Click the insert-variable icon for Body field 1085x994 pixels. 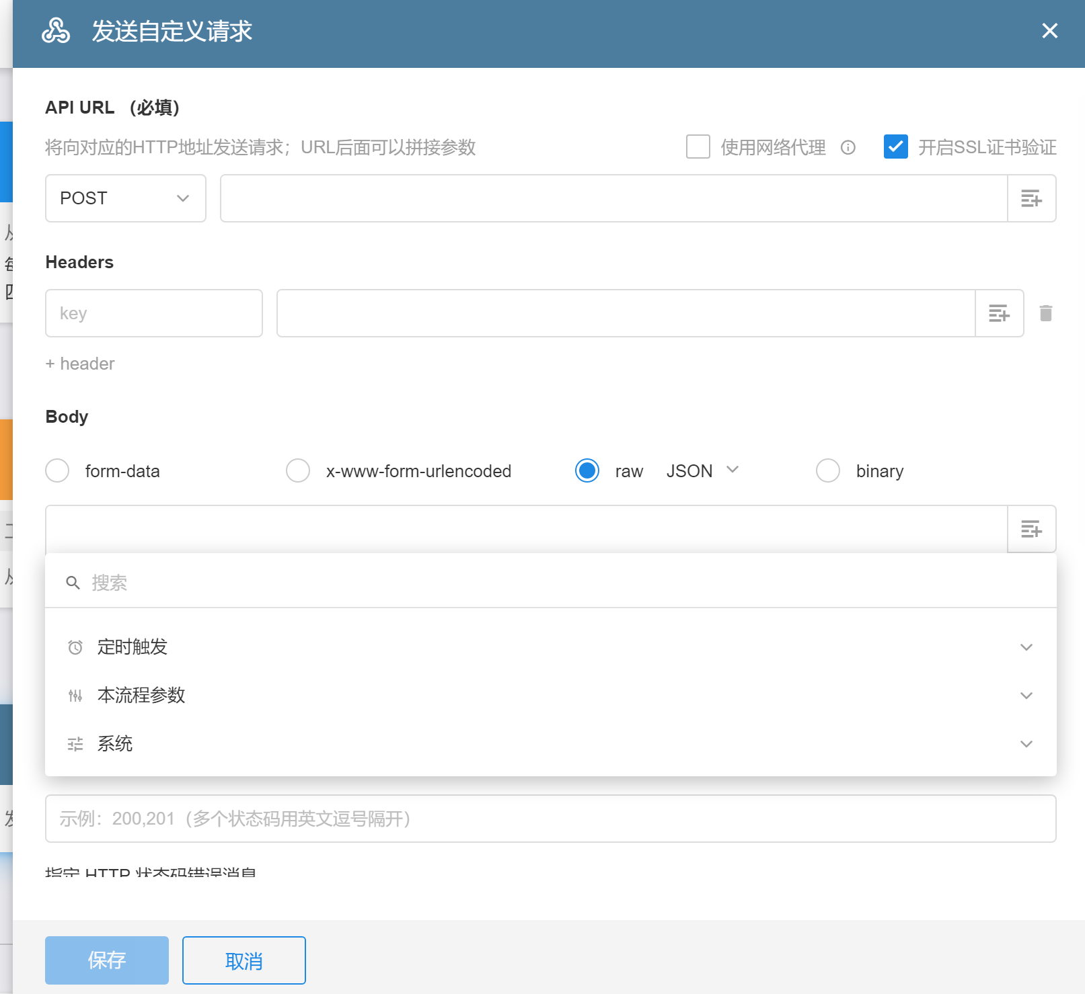1031,529
